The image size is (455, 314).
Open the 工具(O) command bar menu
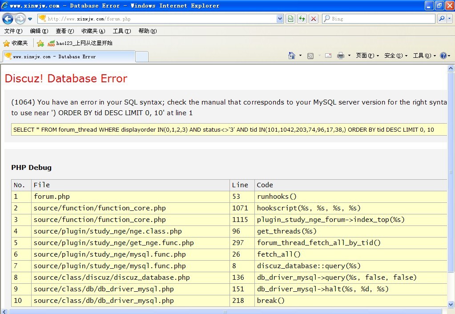(424, 56)
